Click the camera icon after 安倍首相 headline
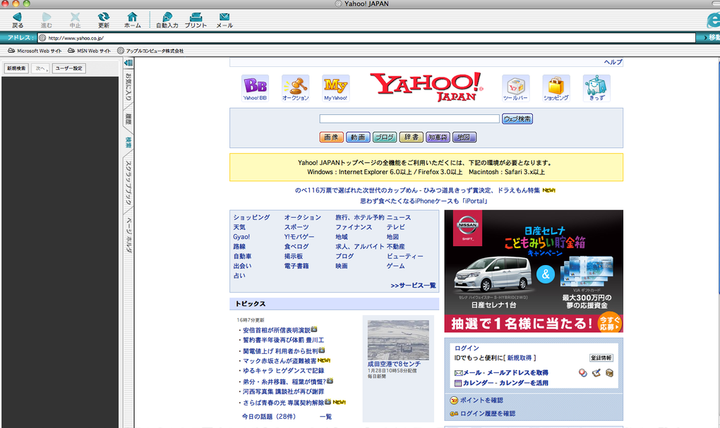Image resolution: width=720 pixels, height=428 pixels. click(314, 329)
